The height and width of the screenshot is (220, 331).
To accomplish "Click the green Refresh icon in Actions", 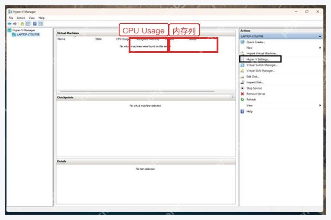I will [x=242, y=100].
